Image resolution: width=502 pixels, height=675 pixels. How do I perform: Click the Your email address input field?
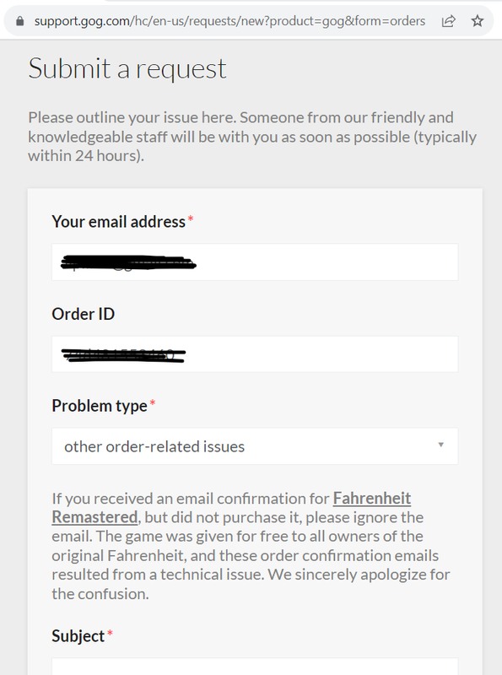coord(255,262)
